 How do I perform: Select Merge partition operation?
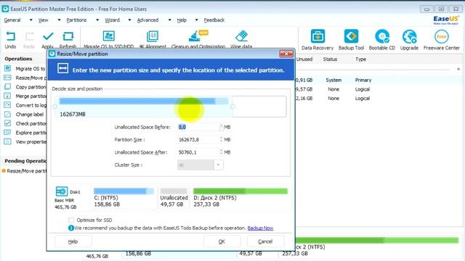coord(25,96)
